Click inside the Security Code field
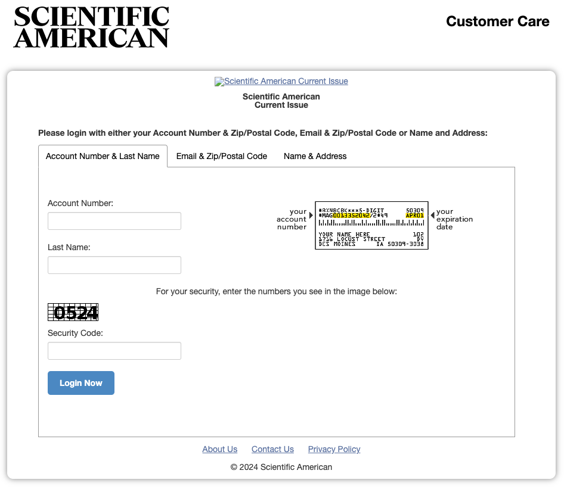 (114, 350)
